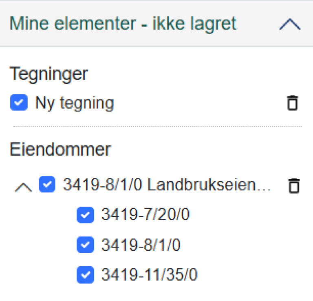Click the Tegninger section heading
Image resolution: width=313 pixels, height=301 pixels.
click(49, 74)
